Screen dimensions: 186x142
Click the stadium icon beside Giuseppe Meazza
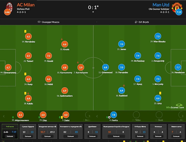(x=39, y=22)
